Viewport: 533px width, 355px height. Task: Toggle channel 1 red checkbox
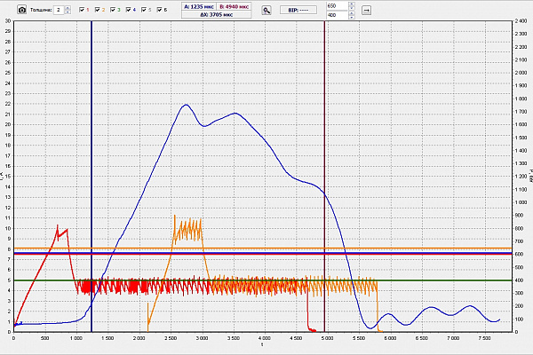click(82, 10)
